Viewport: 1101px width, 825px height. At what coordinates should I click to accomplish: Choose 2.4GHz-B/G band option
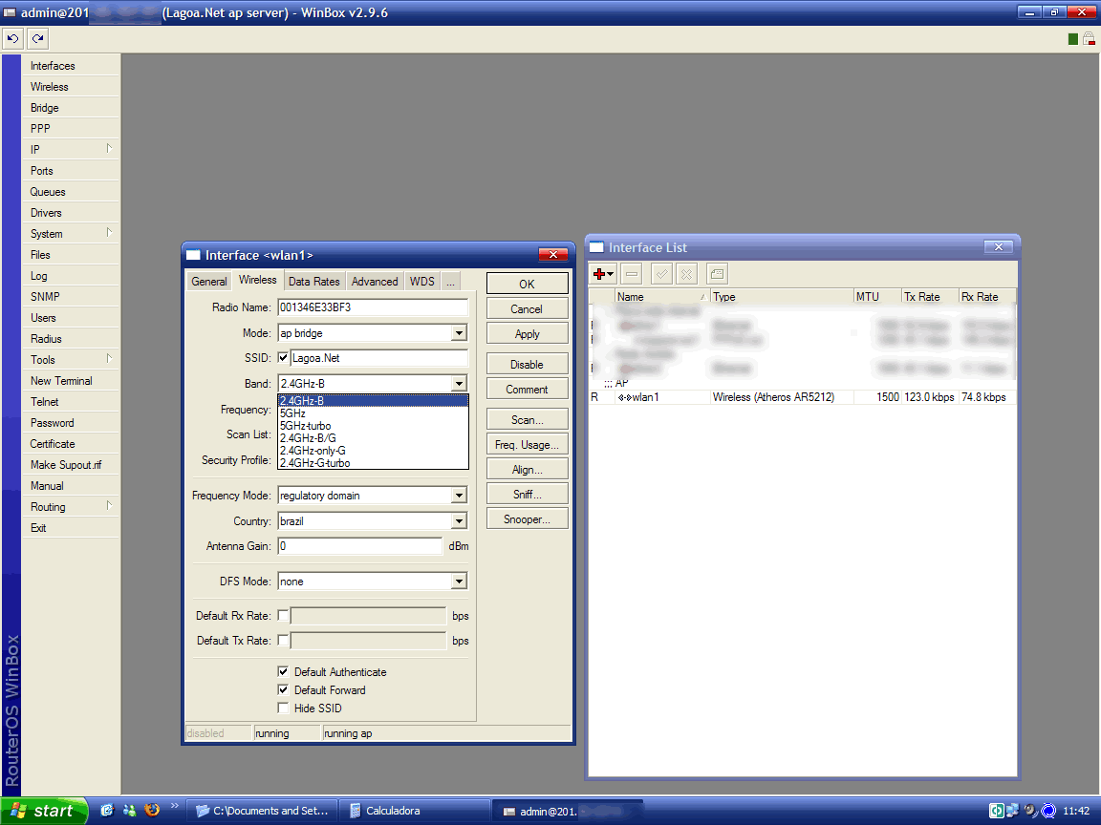pyautogui.click(x=373, y=437)
